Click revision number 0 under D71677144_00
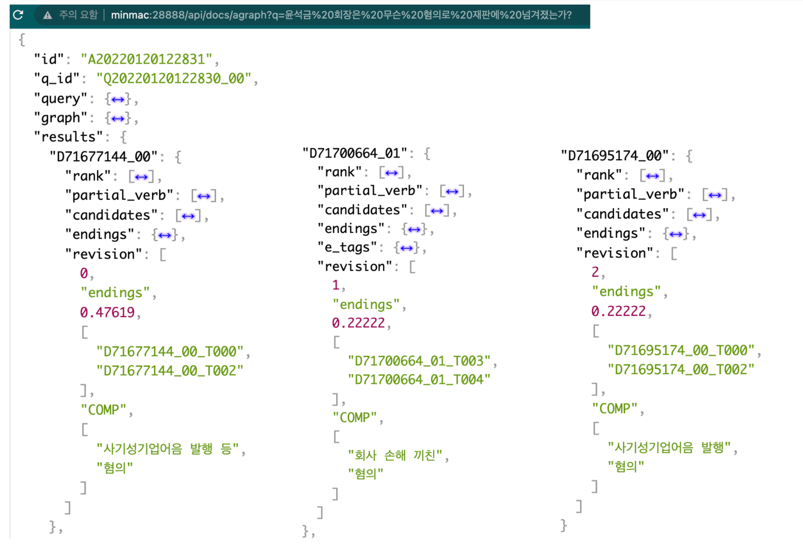Viewport: 803px width, 544px height. (x=84, y=273)
